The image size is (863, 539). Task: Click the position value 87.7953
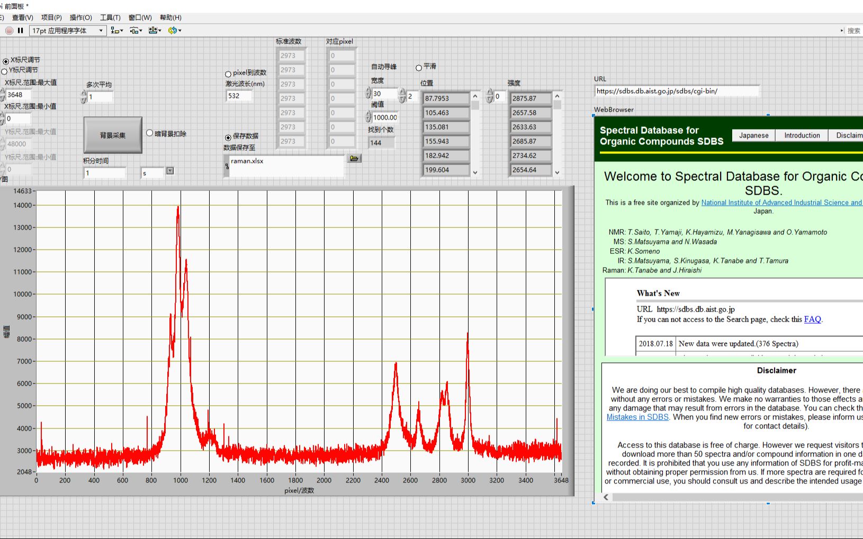[x=446, y=98]
